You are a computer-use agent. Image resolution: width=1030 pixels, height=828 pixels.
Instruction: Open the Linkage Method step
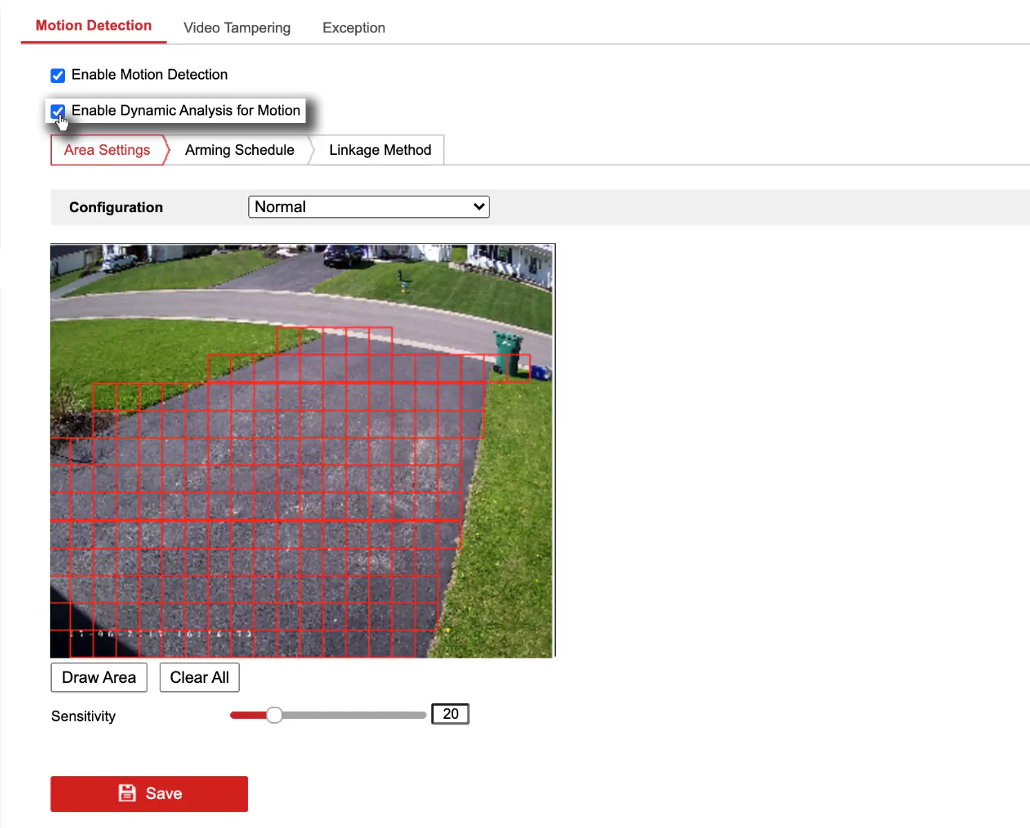point(380,150)
